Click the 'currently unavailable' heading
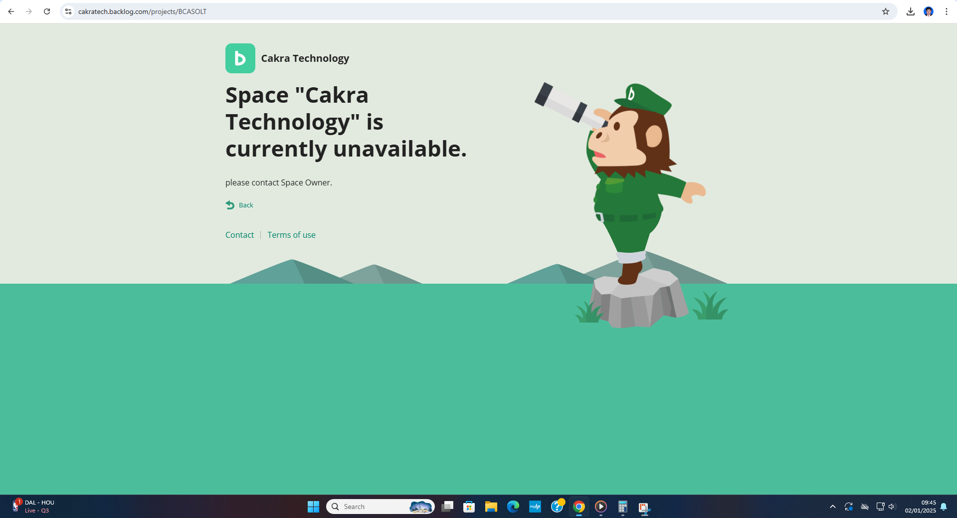957x518 pixels. [x=346, y=149]
